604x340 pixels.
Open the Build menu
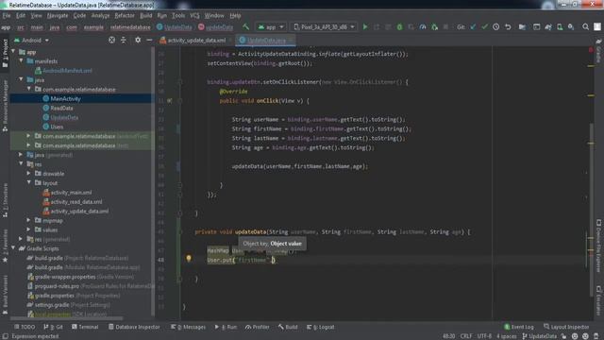[145, 16]
